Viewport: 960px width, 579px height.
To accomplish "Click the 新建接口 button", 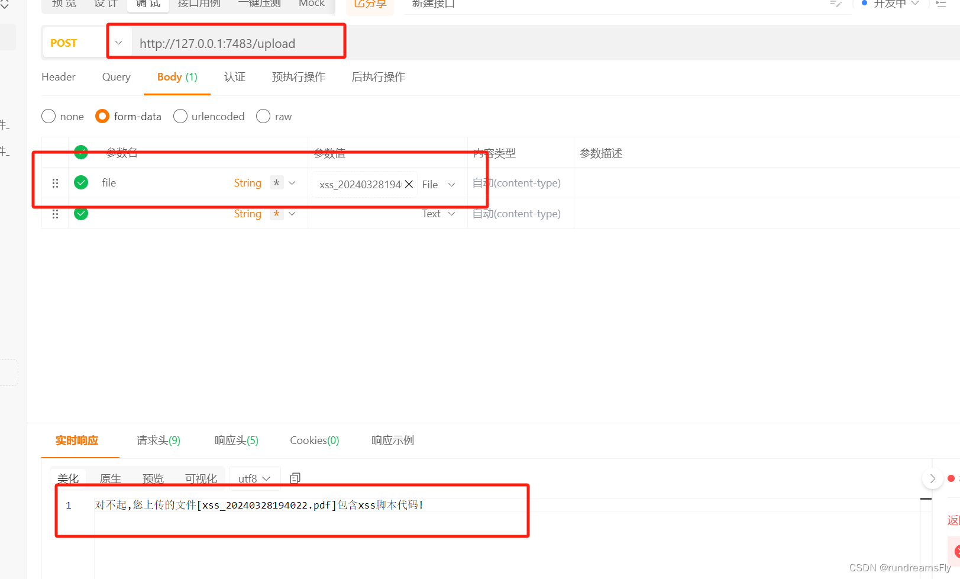I will [432, 4].
